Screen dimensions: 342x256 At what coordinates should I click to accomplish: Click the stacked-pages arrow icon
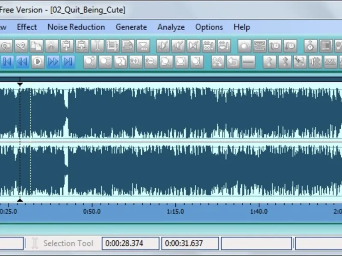[128, 46]
